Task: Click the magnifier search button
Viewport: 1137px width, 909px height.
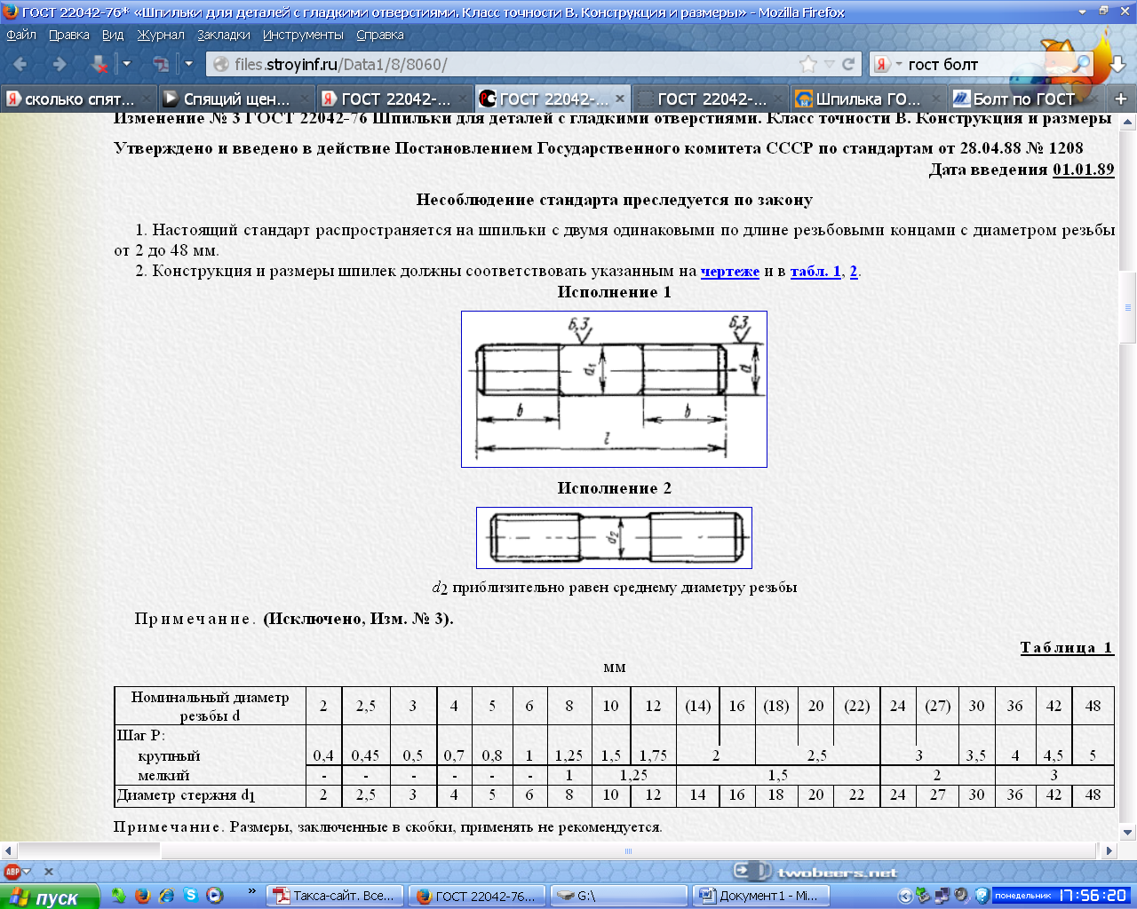Action: [x=1082, y=64]
